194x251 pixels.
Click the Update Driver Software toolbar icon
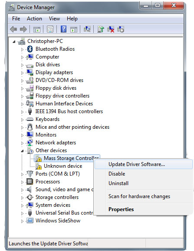(x=101, y=29)
